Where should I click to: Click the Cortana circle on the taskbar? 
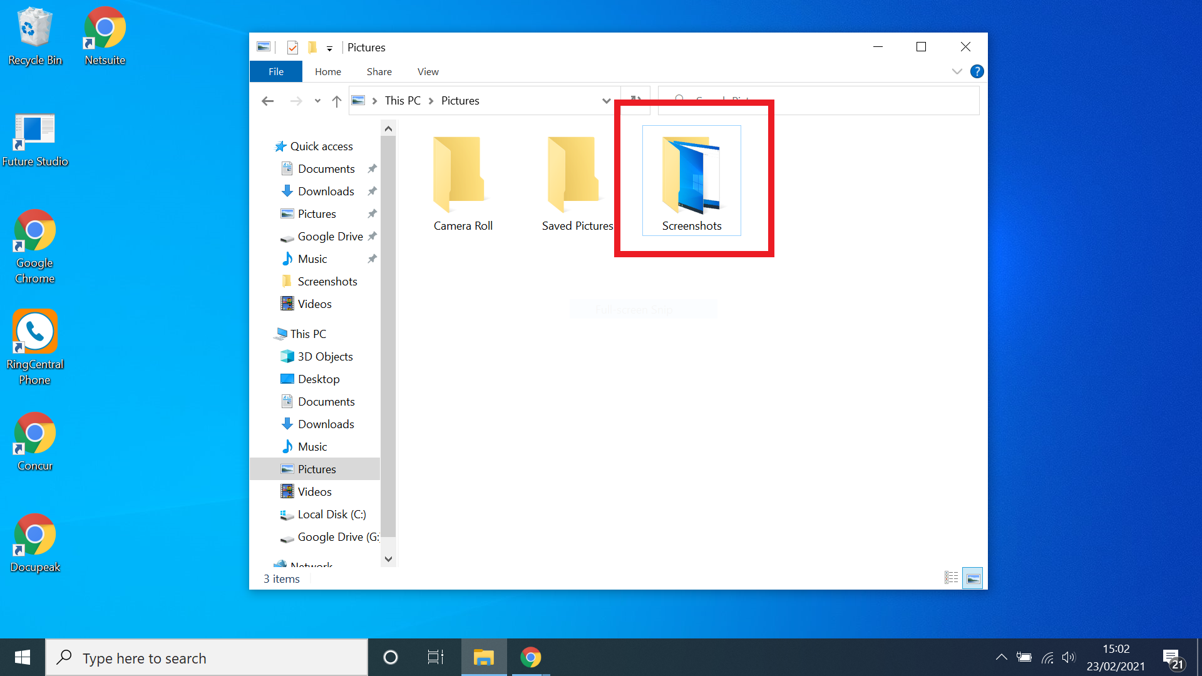pyautogui.click(x=390, y=657)
